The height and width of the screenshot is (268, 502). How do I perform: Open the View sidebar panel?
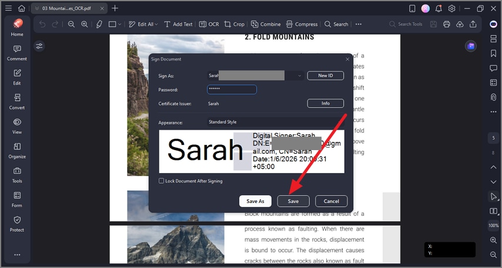pos(17,126)
